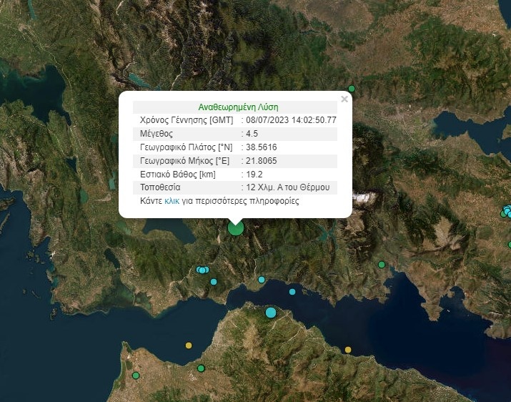Click the magnitude value 4.5

click(252, 134)
